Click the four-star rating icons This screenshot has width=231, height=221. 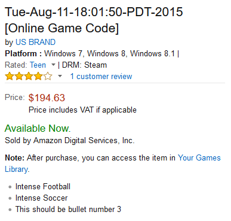[x=29, y=77]
